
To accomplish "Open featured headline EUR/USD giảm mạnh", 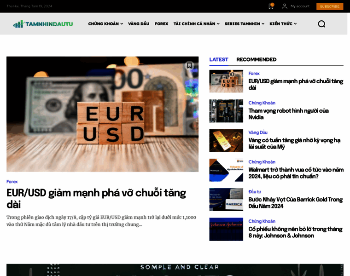I will click(96, 198).
